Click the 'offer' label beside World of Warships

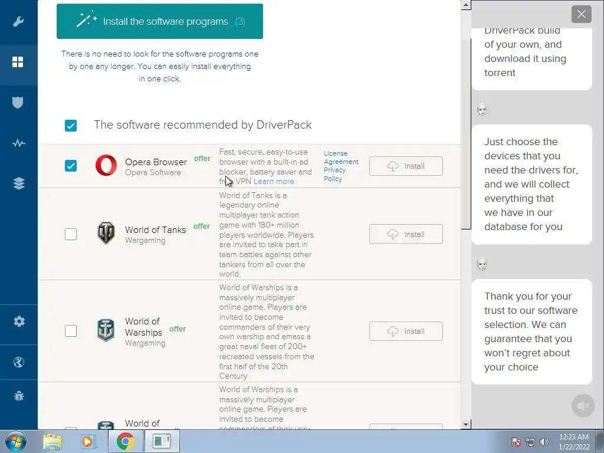click(178, 329)
